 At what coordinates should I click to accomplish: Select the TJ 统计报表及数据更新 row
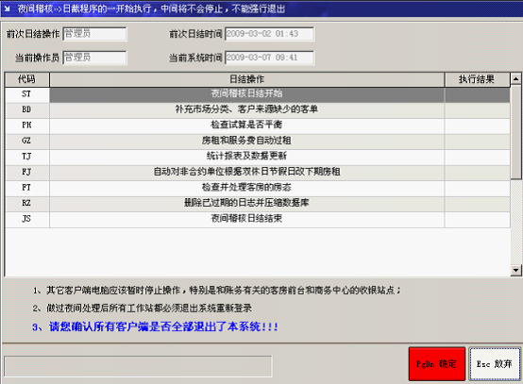point(257,157)
